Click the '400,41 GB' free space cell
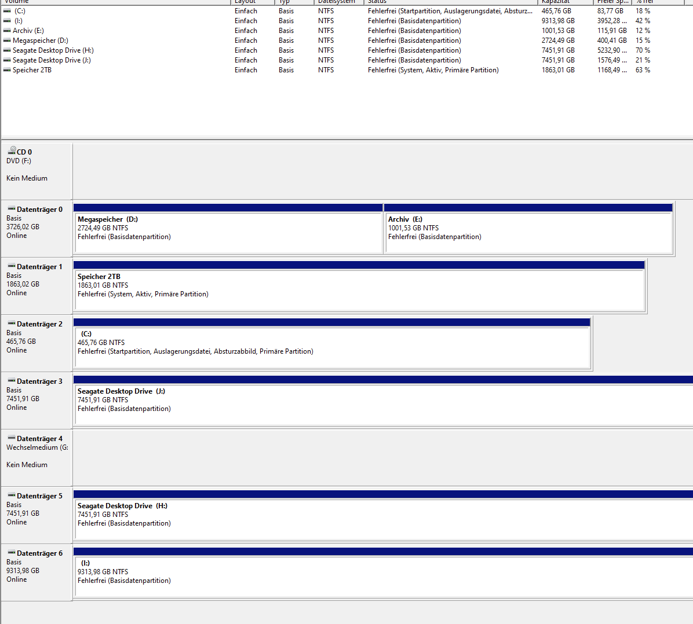Viewport: 693px width, 624px height. coord(612,40)
